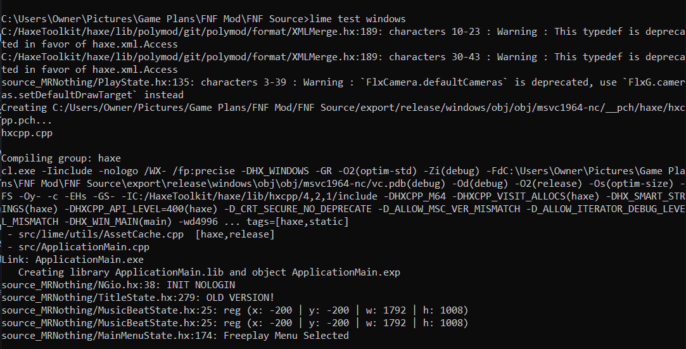Click the 'OLD VERSION!' TitleState log line
The height and width of the screenshot is (349, 686).
click(x=138, y=298)
